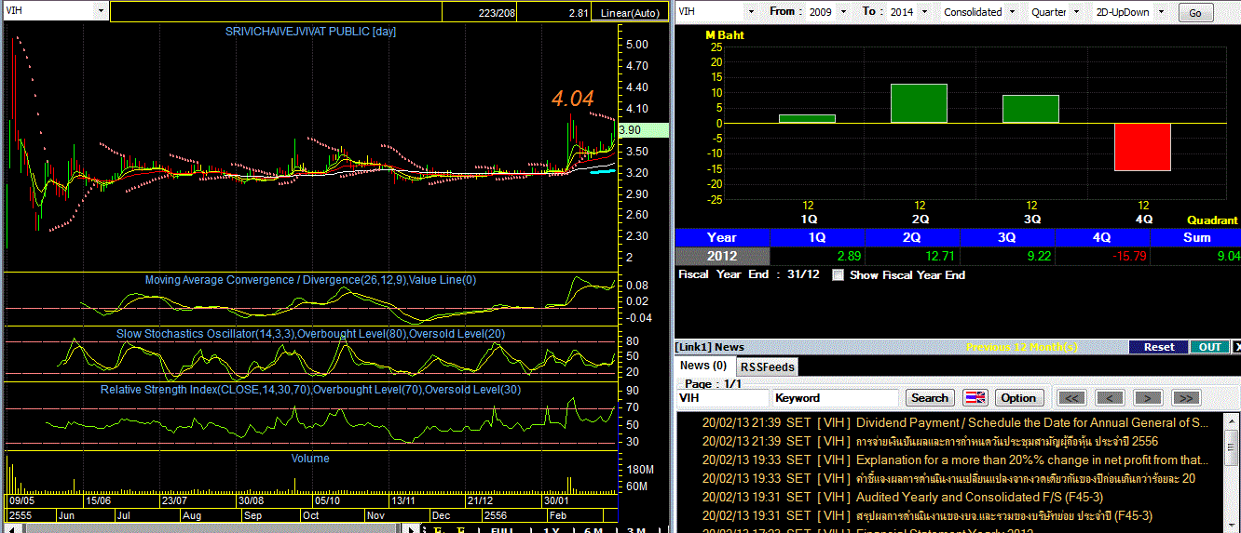Viewport: 1241px width, 533px height.
Task: Click the Slow Stochastics Oscillator indicator title
Action: click(312, 333)
